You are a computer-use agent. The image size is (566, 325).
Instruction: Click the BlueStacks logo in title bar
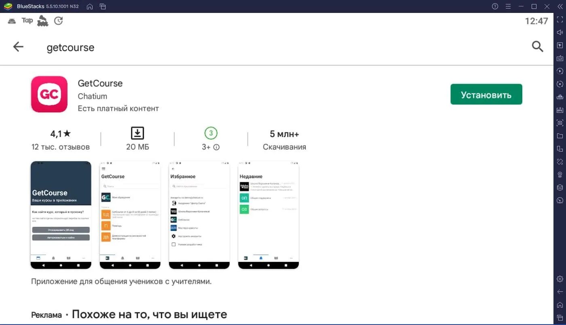pyautogui.click(x=8, y=6)
